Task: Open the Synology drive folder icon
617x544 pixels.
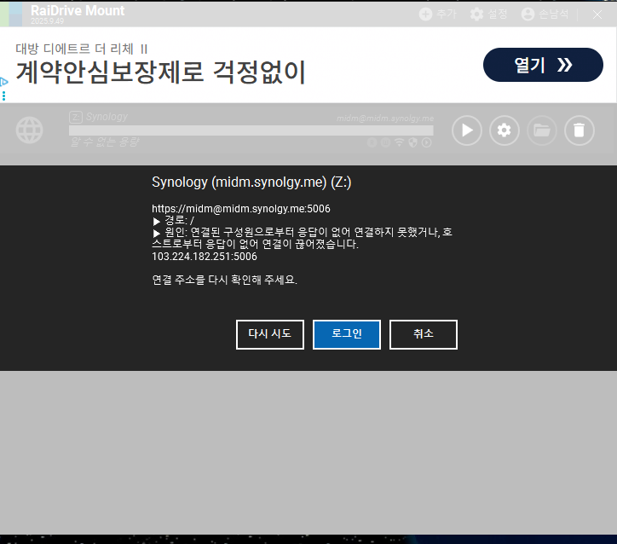Action: click(x=541, y=130)
